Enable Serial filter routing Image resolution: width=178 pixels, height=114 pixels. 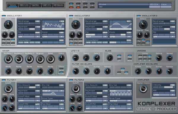61,69
